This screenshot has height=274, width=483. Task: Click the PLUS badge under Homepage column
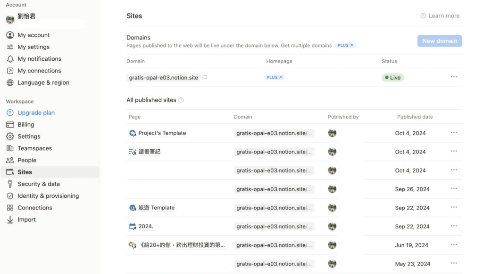tap(274, 78)
